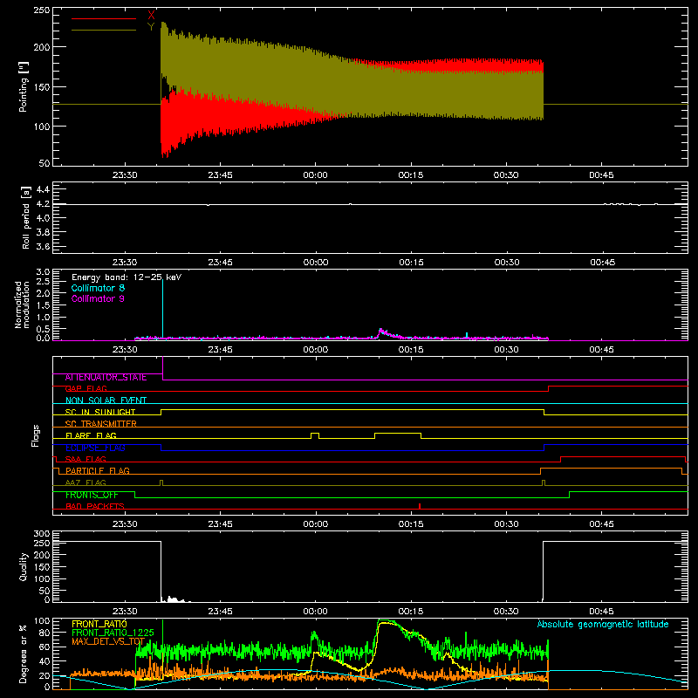Click the 'Y' legend label
The width and height of the screenshot is (698, 698).
[x=151, y=27]
